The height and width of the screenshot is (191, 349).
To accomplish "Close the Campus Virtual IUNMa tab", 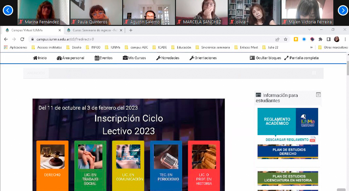I will click(60, 30).
